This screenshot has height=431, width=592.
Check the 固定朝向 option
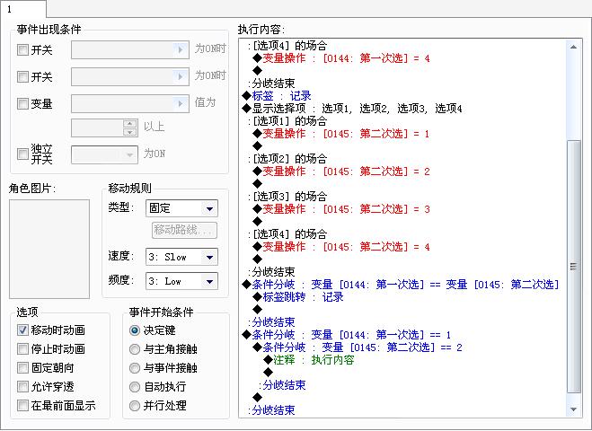pyautogui.click(x=22, y=368)
